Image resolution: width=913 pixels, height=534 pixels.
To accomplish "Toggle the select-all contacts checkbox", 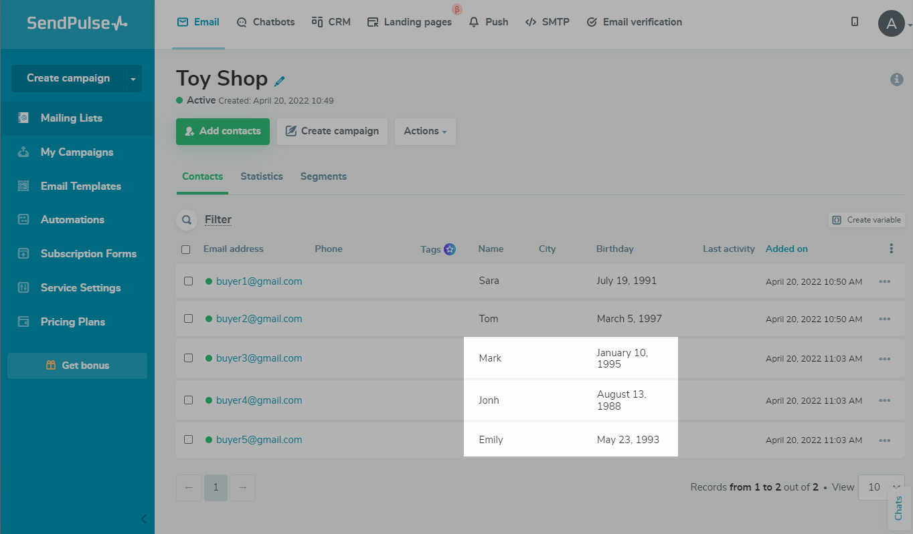I will [x=186, y=249].
